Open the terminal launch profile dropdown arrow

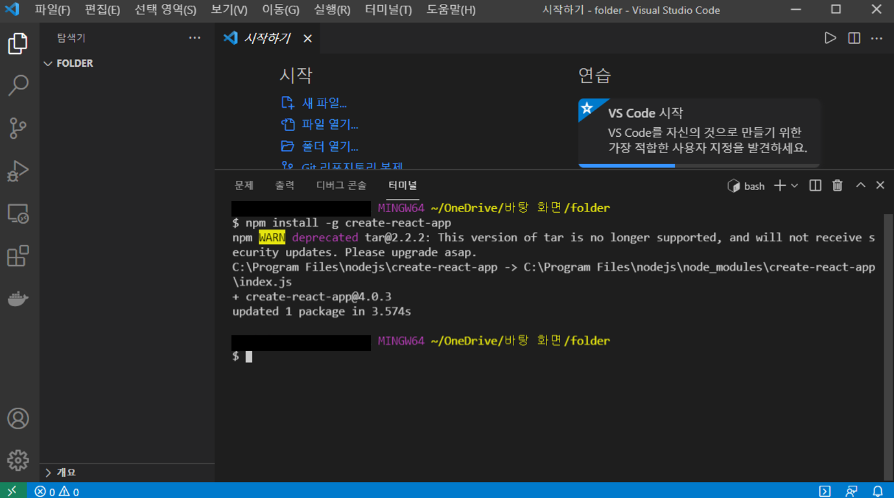click(x=794, y=185)
